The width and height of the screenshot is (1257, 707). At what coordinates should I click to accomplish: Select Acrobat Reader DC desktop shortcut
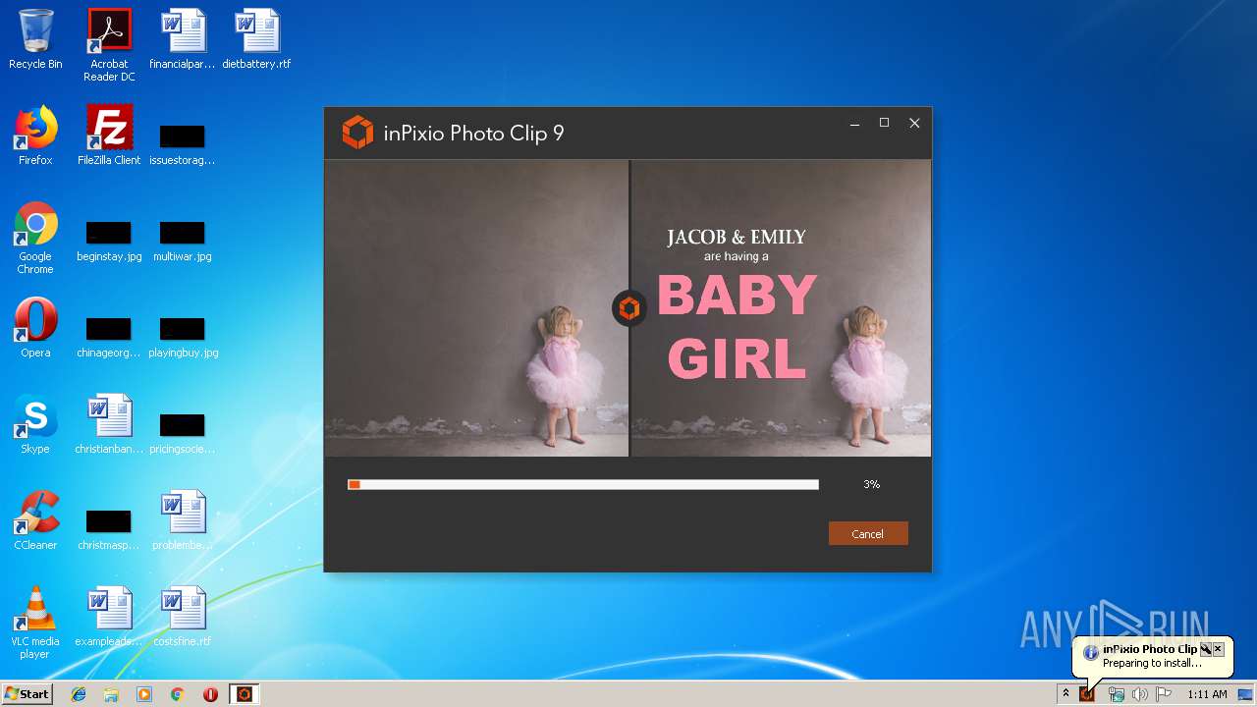click(109, 45)
